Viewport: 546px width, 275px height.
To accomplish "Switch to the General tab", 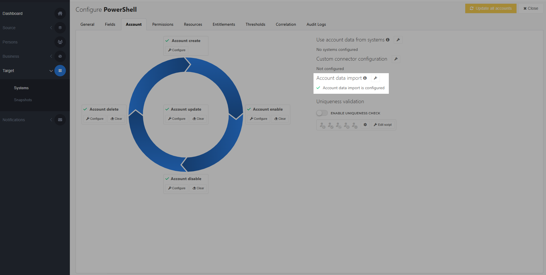I will coord(87,24).
